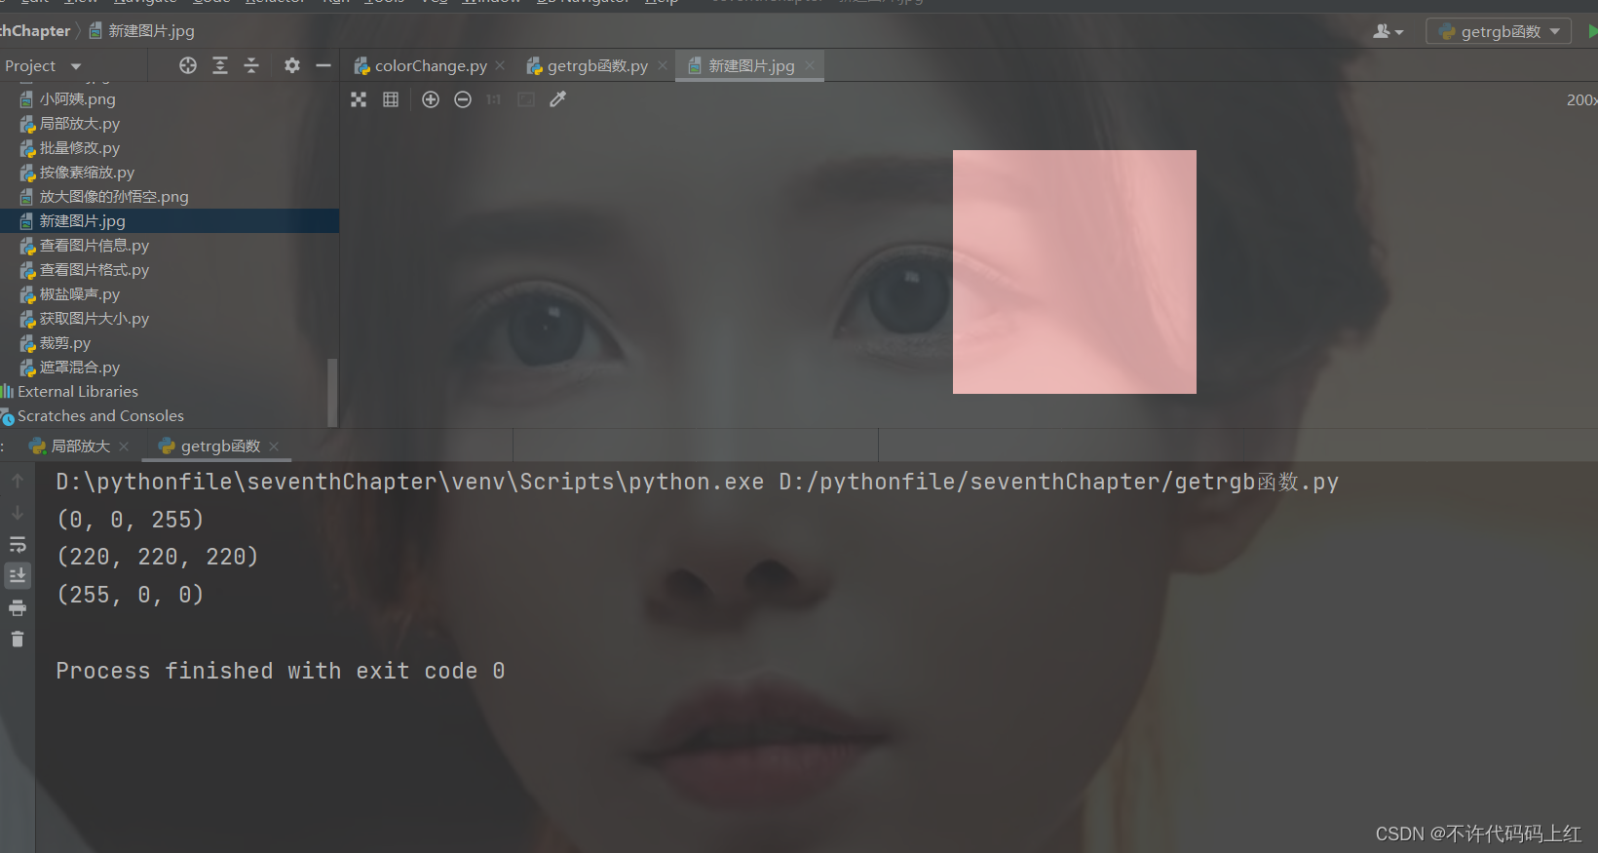Close the getrgb函数.py editor tab
The width and height of the screenshot is (1598, 853).
663,65
